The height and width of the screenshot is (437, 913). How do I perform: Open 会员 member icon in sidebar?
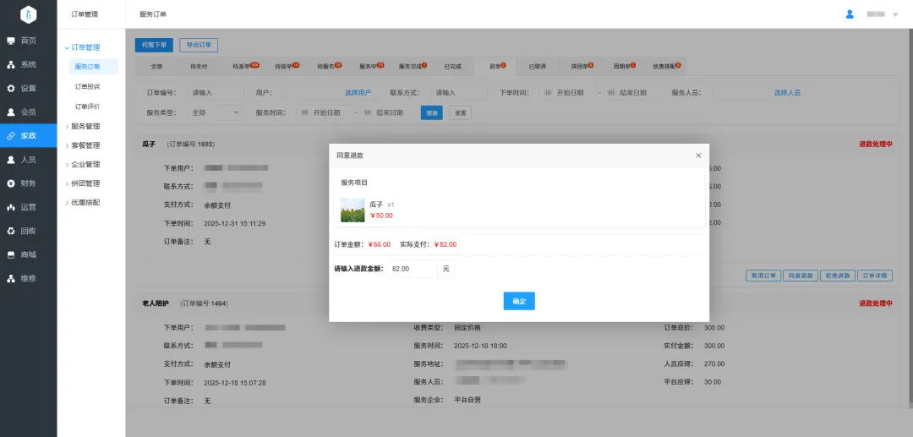11,112
